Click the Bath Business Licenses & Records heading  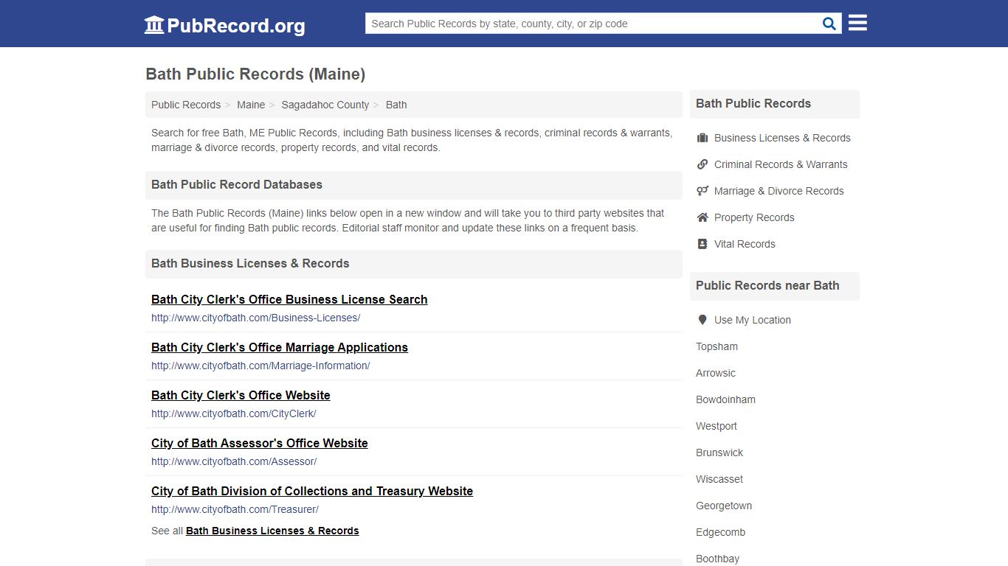250,263
